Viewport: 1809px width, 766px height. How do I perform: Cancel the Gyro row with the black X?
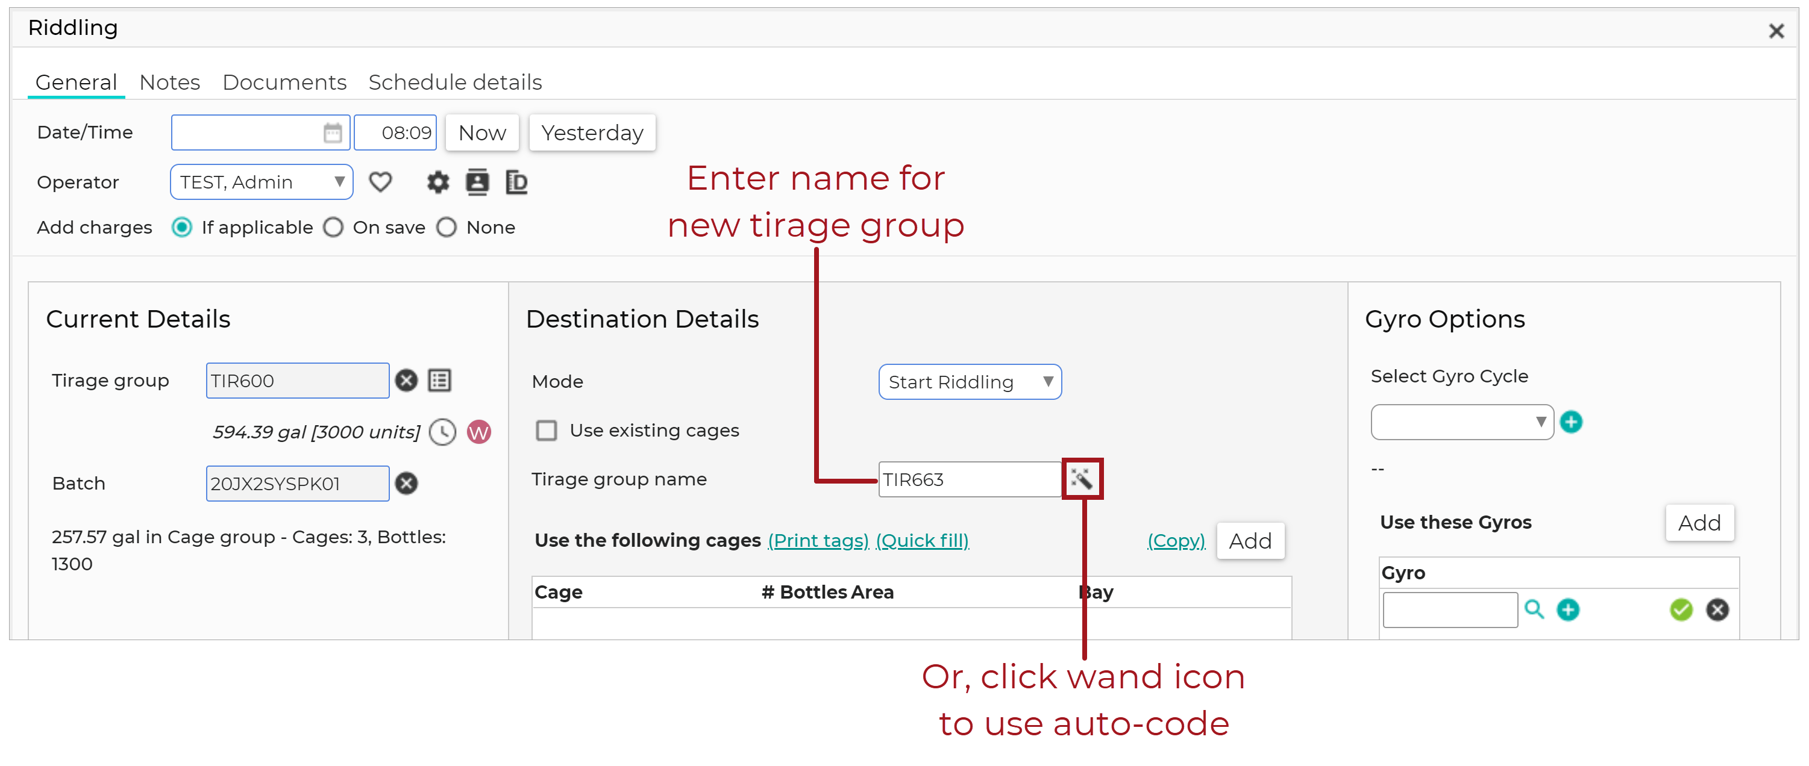(x=1718, y=609)
